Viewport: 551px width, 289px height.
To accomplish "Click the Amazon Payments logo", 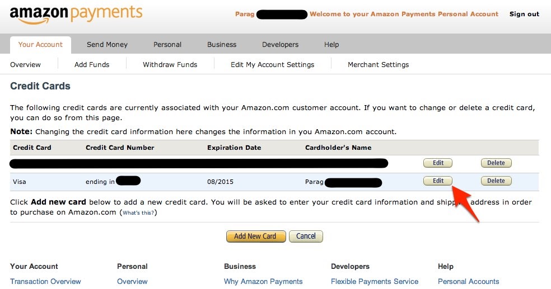I will click(x=76, y=15).
